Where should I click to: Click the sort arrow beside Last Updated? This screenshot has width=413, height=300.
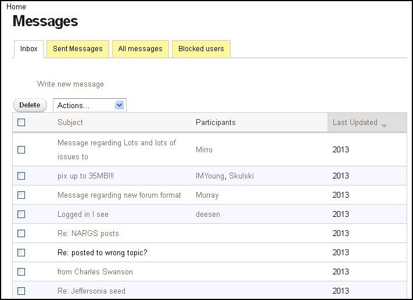pyautogui.click(x=384, y=126)
